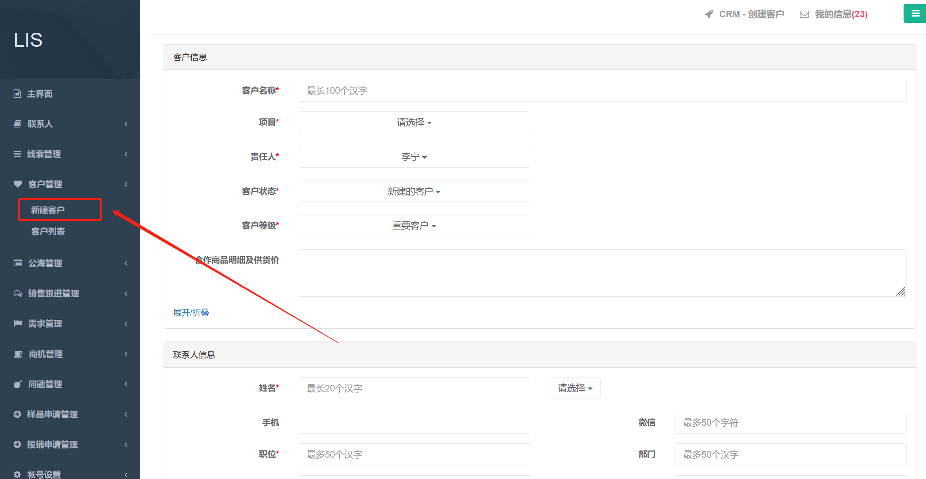Image resolution: width=926 pixels, height=479 pixels.
Task: Open the 客户等级 dropdown showing 重要客户
Action: [x=414, y=225]
